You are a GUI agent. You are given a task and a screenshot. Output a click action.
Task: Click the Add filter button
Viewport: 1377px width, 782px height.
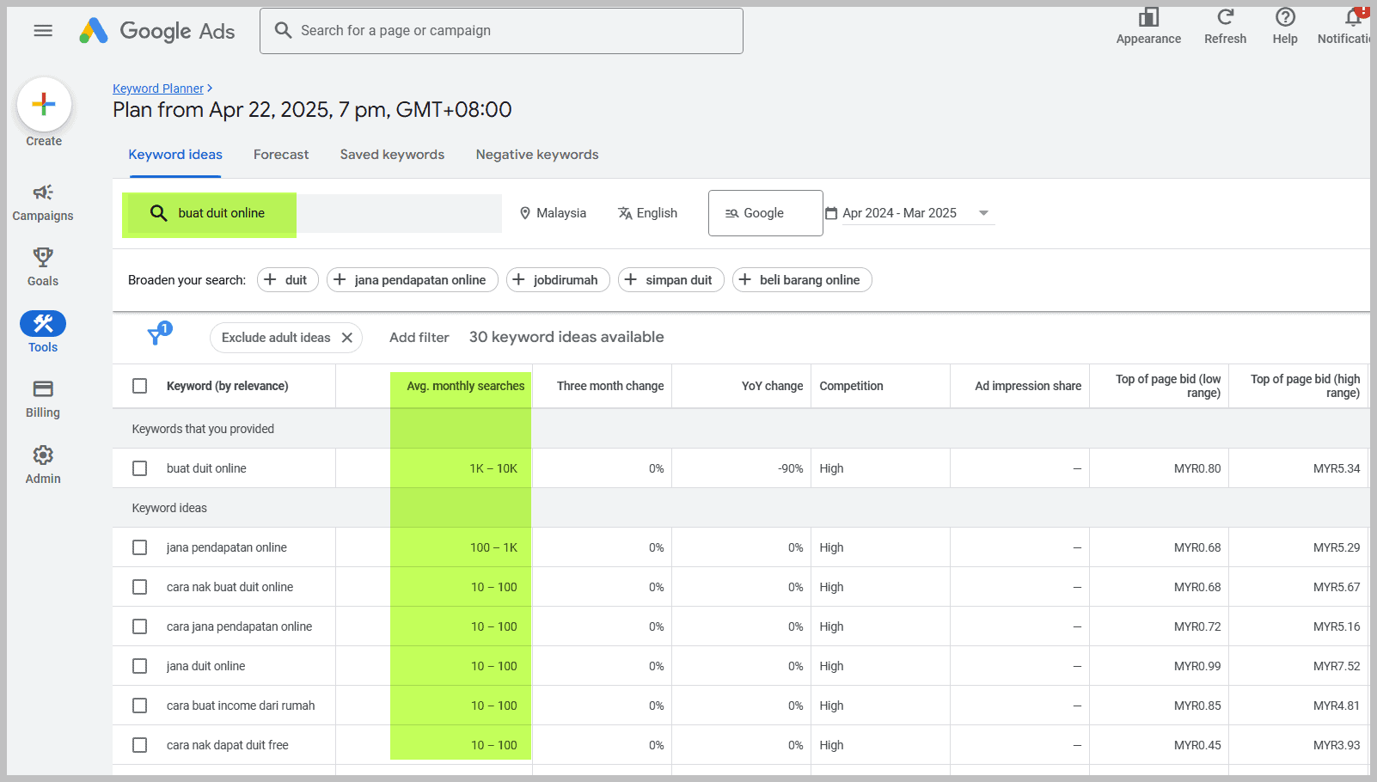coord(419,338)
